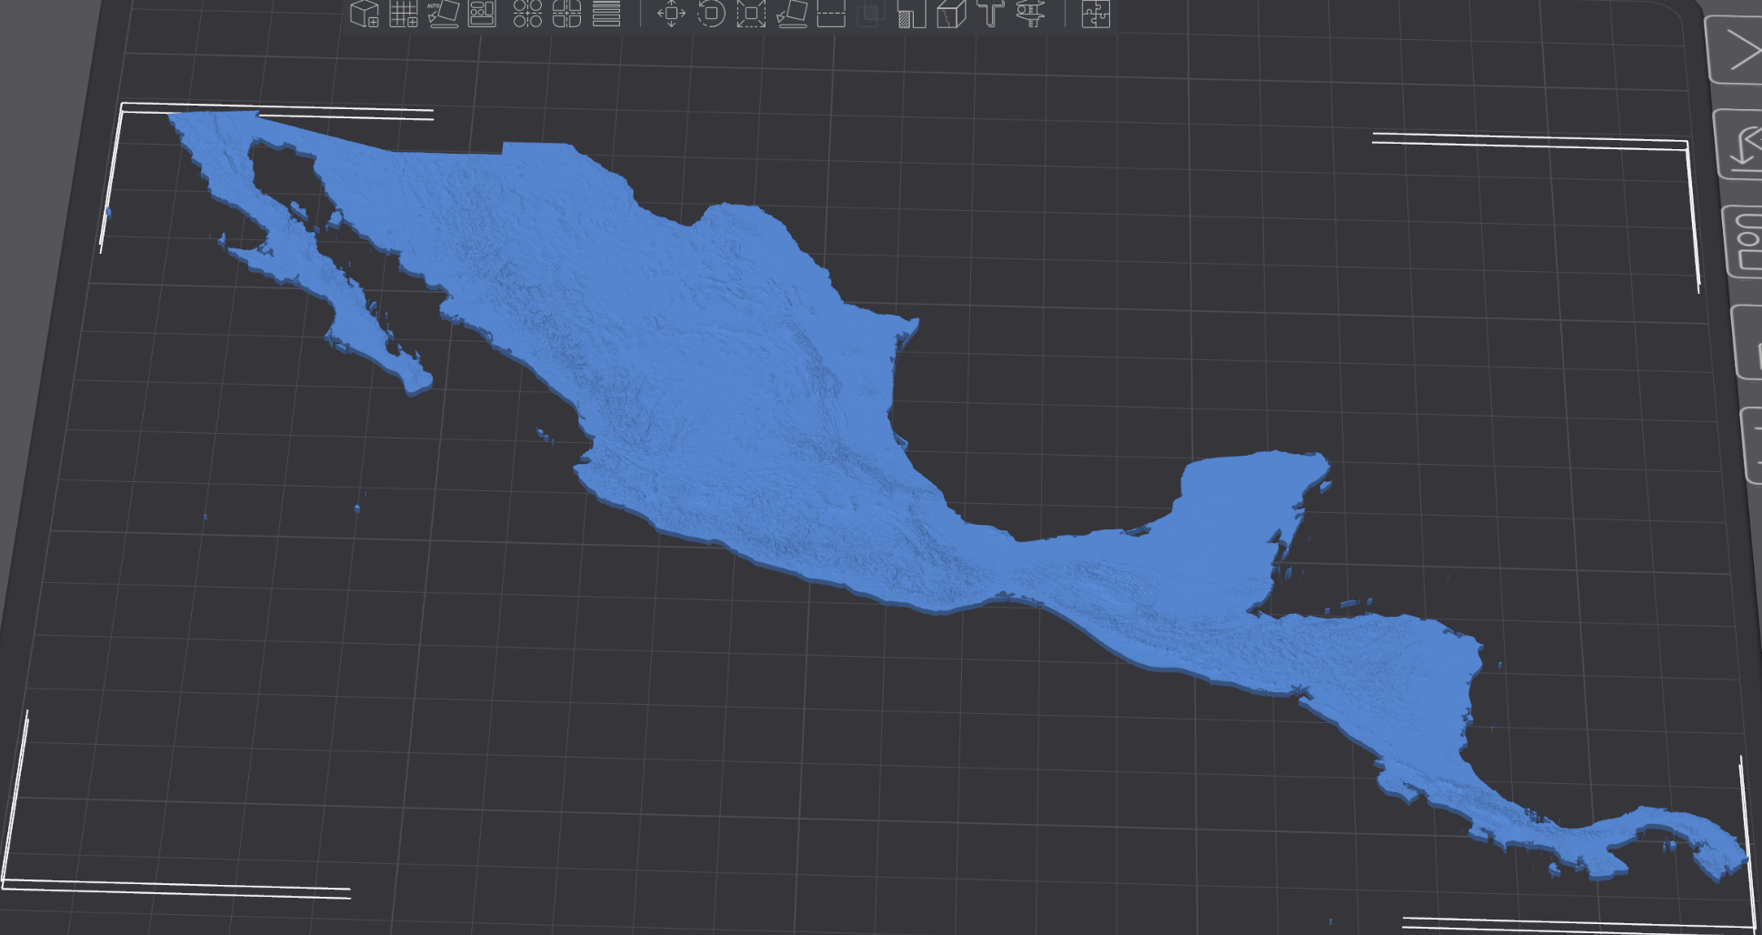Select the Split to objects icon
Screen dimensions: 1762x935
coord(527,14)
